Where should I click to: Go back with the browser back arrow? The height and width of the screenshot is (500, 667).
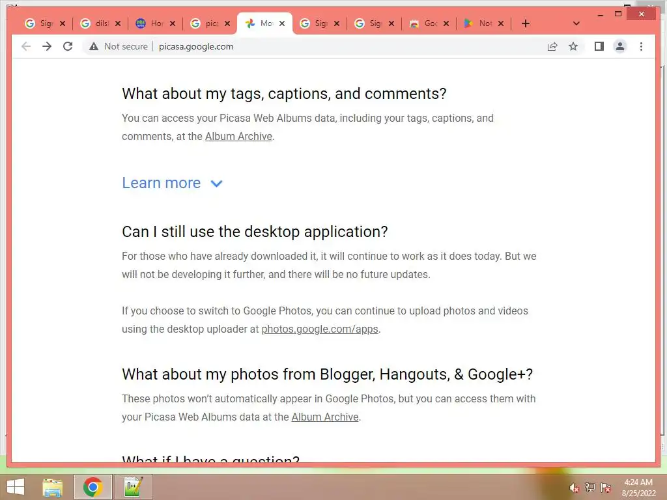tap(26, 46)
